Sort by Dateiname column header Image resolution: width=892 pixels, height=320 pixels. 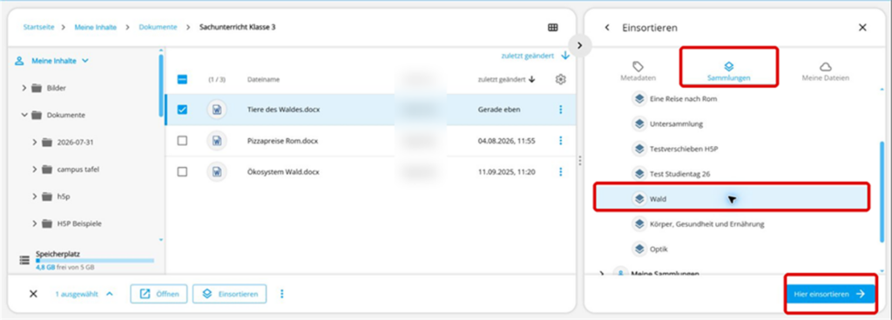(263, 79)
